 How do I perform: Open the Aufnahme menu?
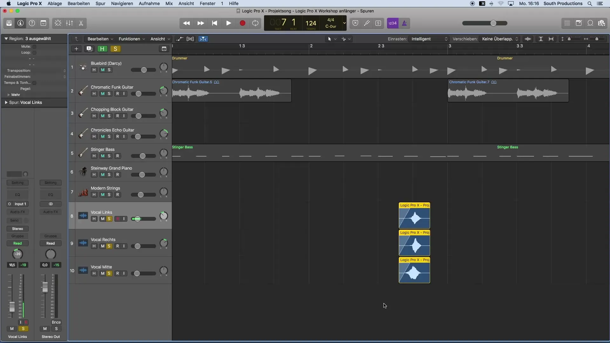pyautogui.click(x=149, y=3)
